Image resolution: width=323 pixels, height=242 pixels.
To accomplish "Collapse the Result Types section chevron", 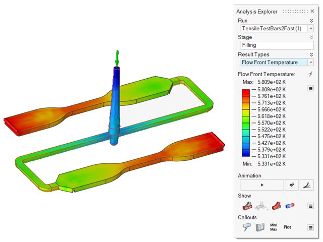I will 311,54.
